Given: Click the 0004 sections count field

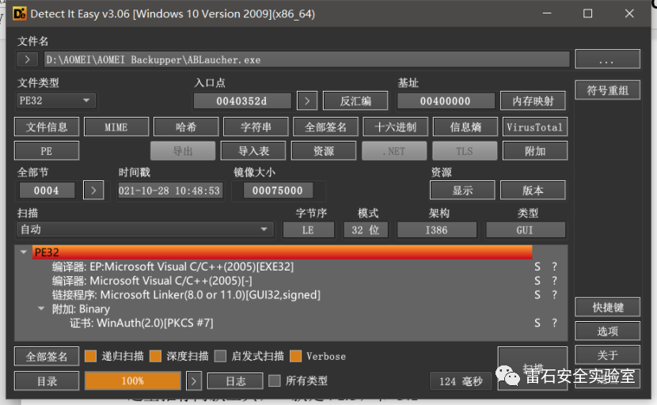Looking at the screenshot, I should [47, 191].
